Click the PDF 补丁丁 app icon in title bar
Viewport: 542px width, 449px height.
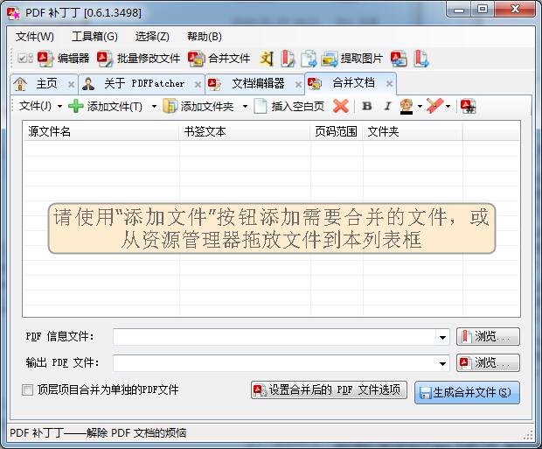coord(14,13)
